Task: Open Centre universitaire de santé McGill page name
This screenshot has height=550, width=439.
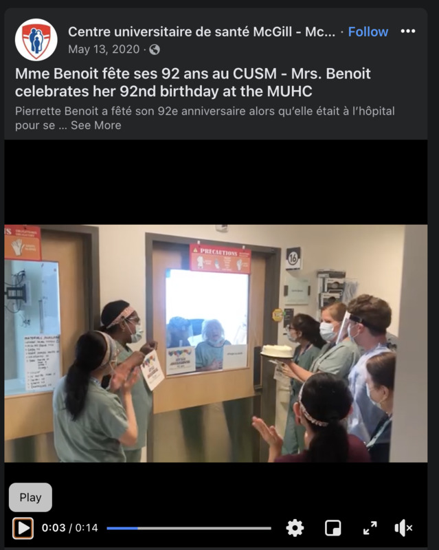Action: pyautogui.click(x=201, y=32)
